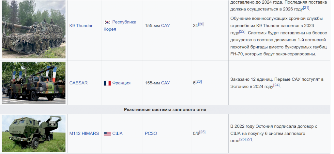This screenshot has height=154, width=334.
Task: Click the note about Обучение военнослужащих срочной службы
Action: pyautogui.click(x=279, y=36)
